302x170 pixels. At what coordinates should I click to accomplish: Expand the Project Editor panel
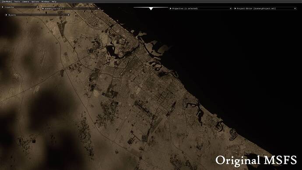click(235, 8)
